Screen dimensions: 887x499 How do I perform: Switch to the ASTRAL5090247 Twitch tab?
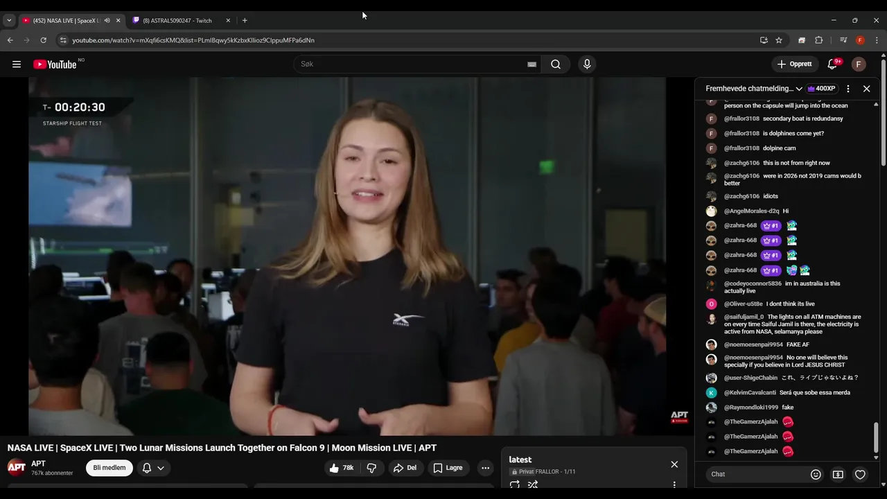(177, 21)
